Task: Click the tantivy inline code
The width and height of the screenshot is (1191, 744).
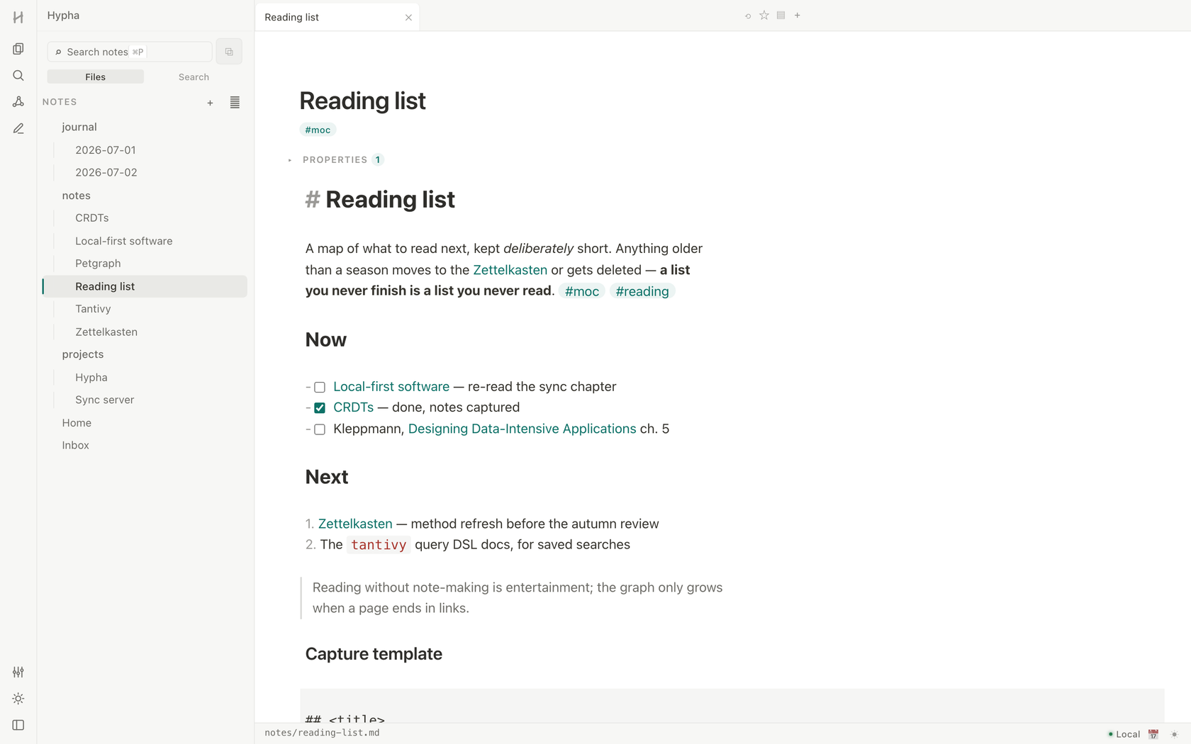Action: click(x=379, y=545)
